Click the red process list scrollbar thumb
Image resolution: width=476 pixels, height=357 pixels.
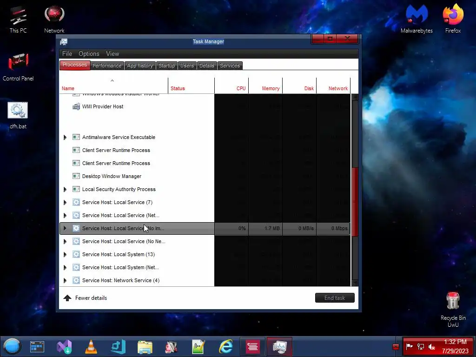(x=355, y=202)
